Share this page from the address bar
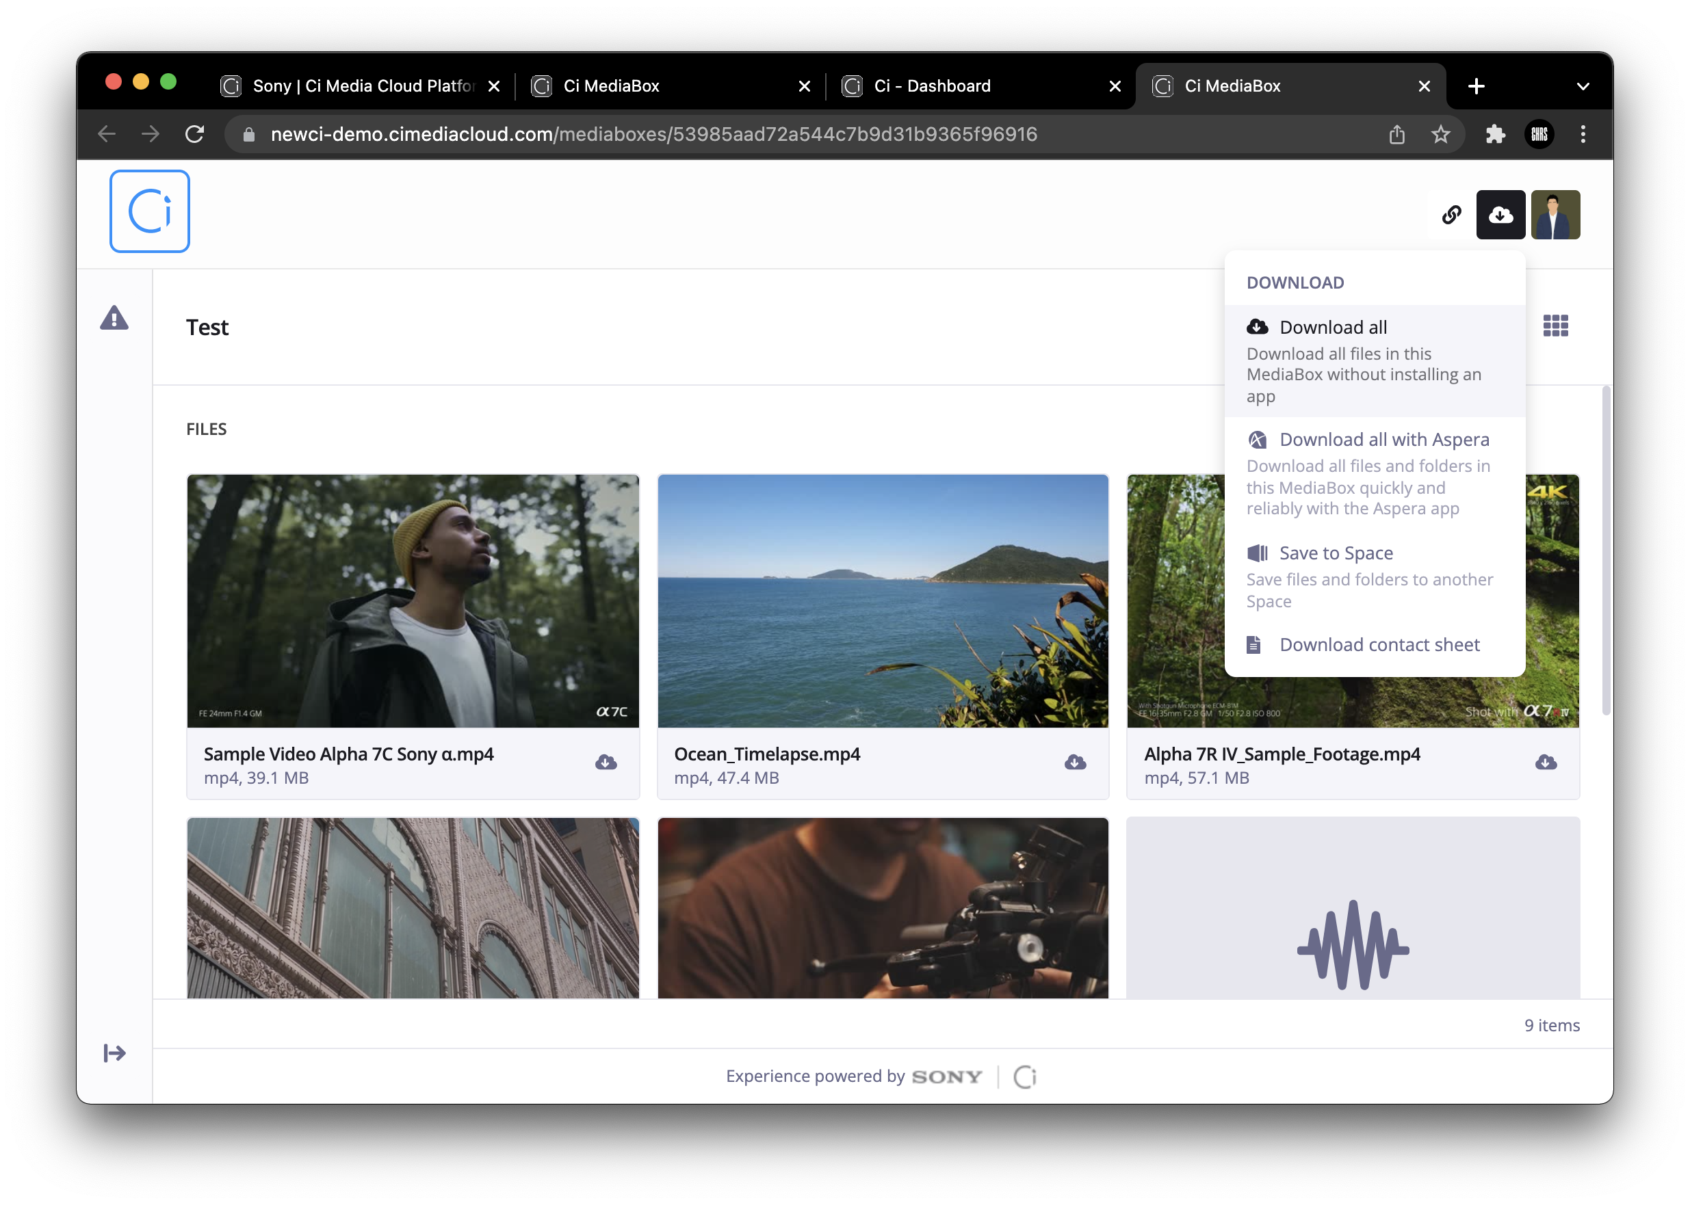 click(x=1396, y=134)
